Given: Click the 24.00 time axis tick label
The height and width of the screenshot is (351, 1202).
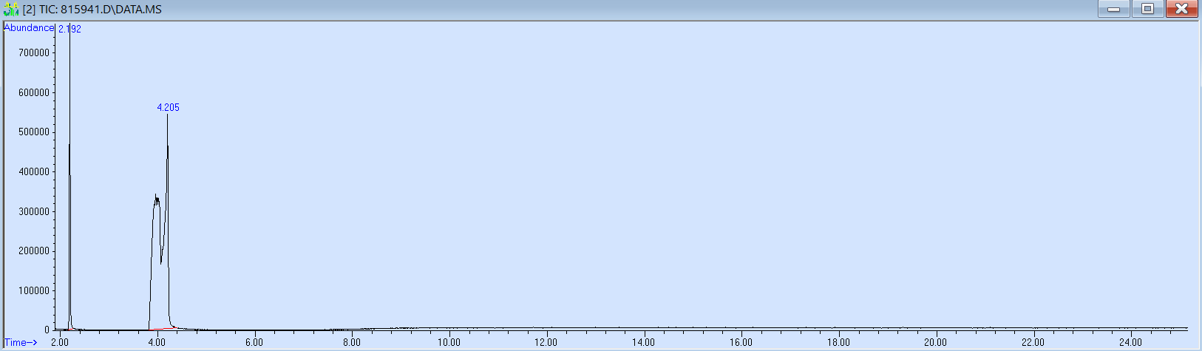Looking at the screenshot, I should point(1130,342).
